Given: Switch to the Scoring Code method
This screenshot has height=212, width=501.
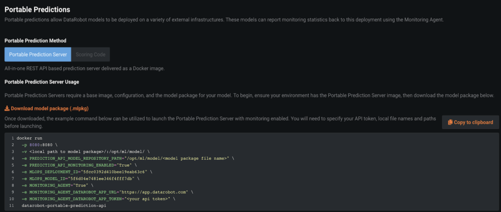Looking at the screenshot, I should click(x=91, y=55).
